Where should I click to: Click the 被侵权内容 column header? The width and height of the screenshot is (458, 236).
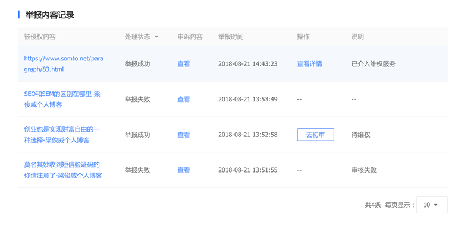[40, 37]
